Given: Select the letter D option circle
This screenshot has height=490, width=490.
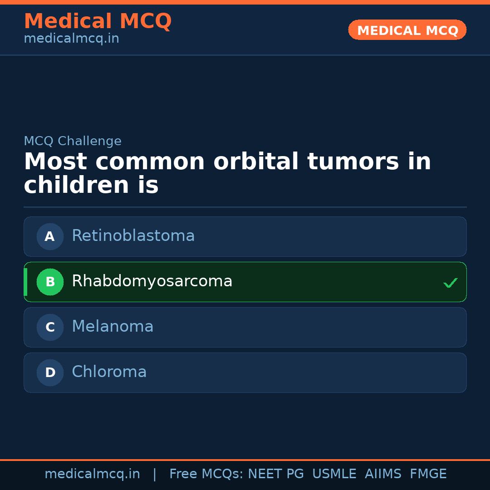Looking at the screenshot, I should coord(50,372).
